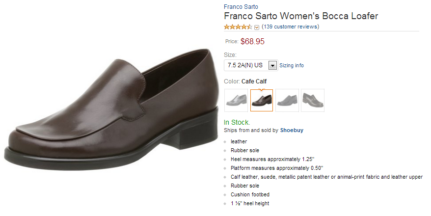431x216 pixels.
Task: Select the first color swatch thumbnail
Action: click(x=237, y=100)
